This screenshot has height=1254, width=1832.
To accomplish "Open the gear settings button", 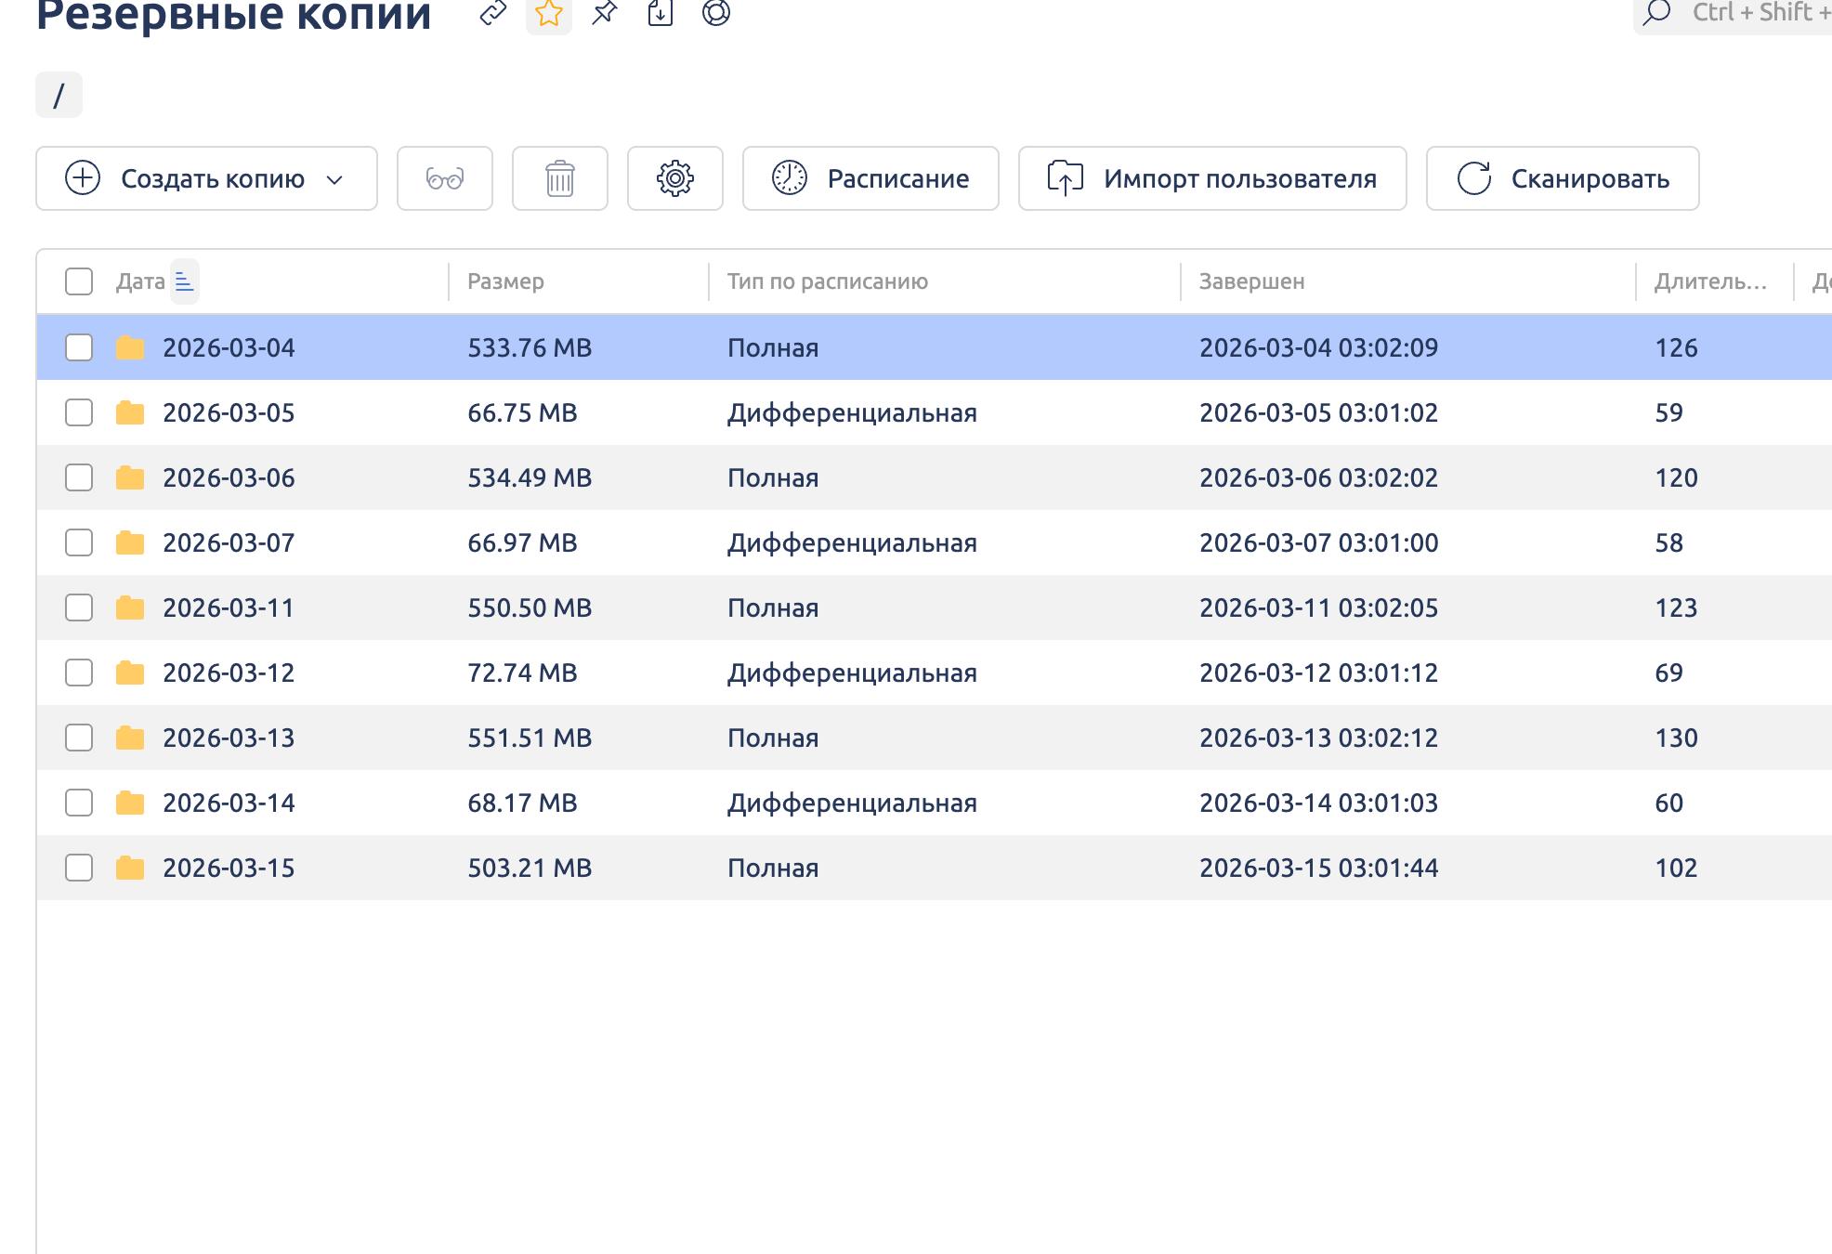I will point(674,178).
